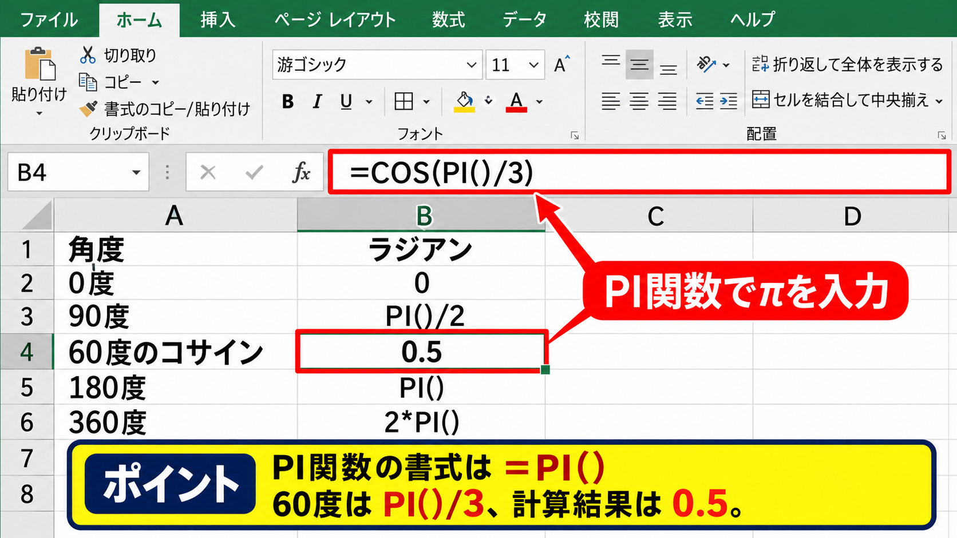Switch to the 数式 tab
The width and height of the screenshot is (957, 538).
pos(448,19)
